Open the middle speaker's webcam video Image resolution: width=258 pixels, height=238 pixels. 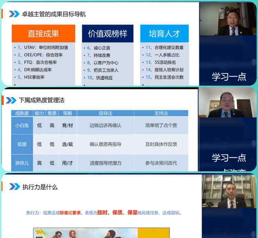[x=227, y=103]
